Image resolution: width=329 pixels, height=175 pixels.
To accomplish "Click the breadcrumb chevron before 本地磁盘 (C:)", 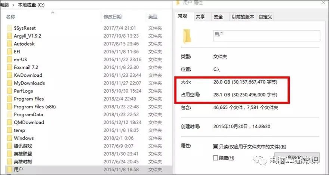I will (x=13, y=5).
